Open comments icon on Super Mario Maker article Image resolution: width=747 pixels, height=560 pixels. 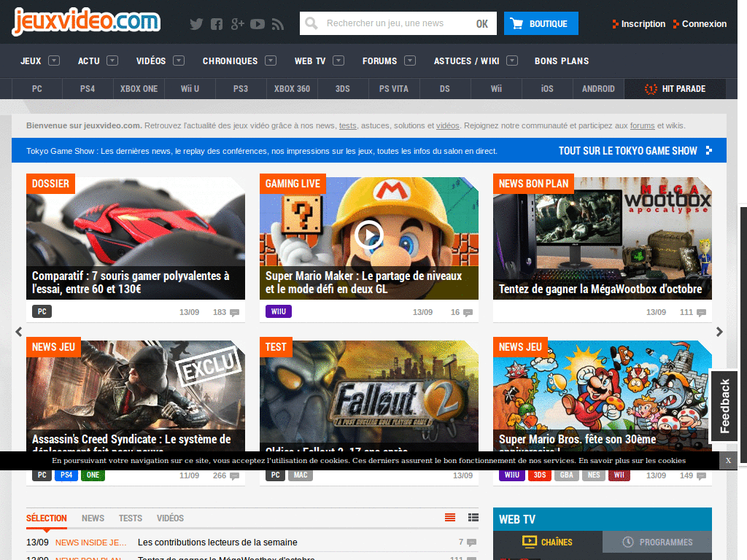pyautogui.click(x=468, y=313)
